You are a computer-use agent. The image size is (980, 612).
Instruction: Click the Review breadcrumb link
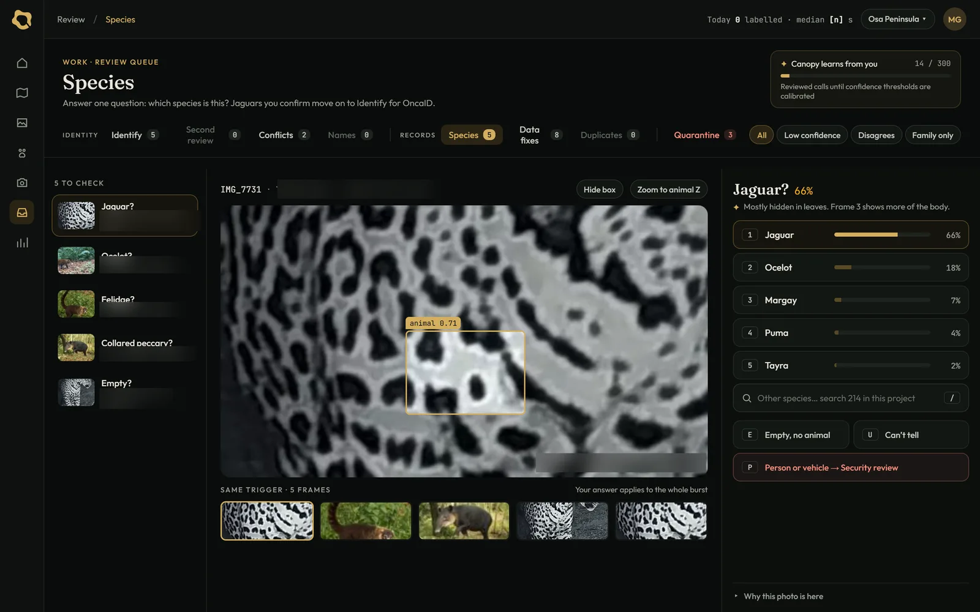pyautogui.click(x=71, y=20)
